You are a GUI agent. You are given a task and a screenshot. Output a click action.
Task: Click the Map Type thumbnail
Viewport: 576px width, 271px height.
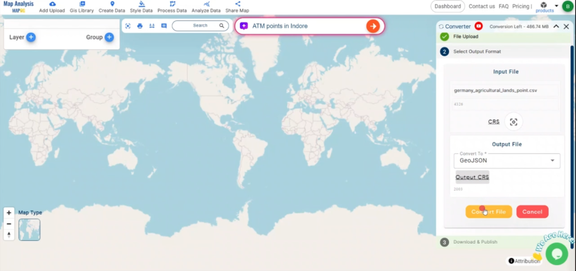29,230
